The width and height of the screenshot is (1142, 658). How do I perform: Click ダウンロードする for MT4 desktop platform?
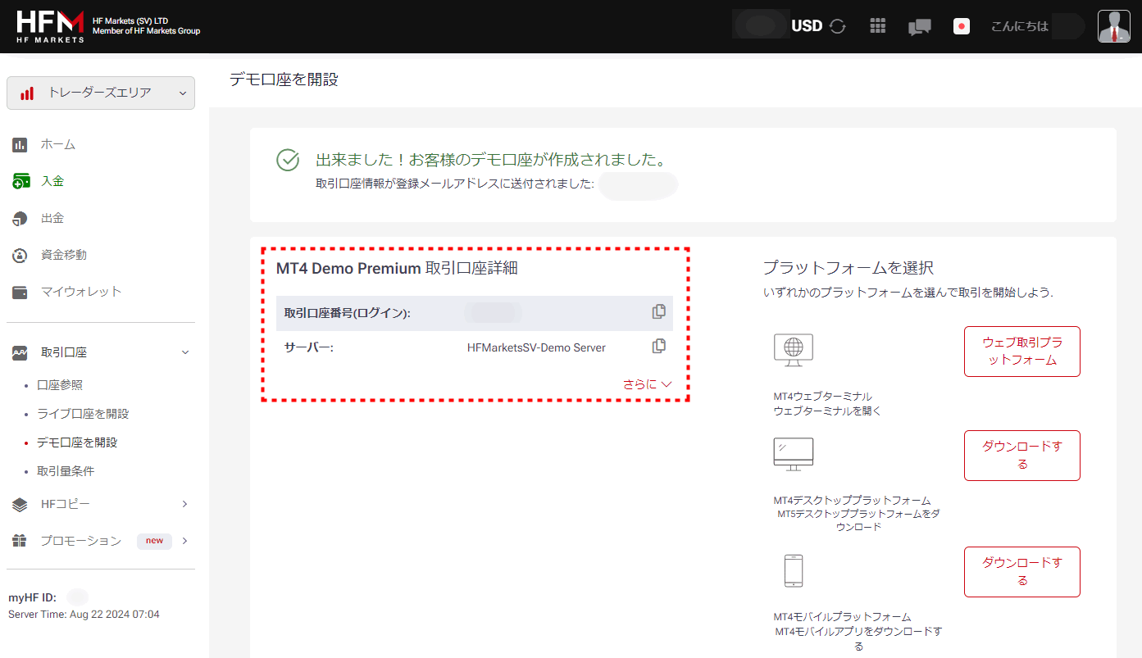[1021, 456]
